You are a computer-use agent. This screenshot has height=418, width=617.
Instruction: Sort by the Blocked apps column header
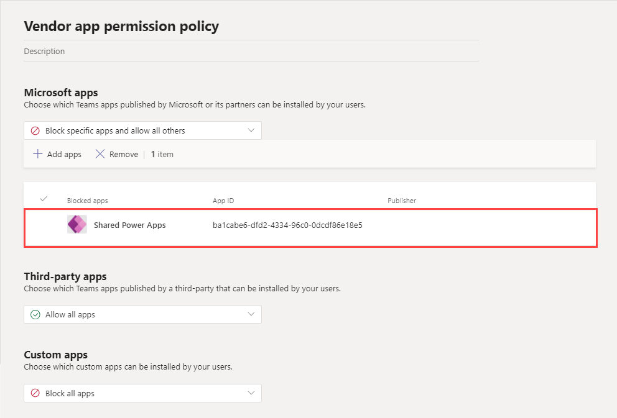(87, 201)
